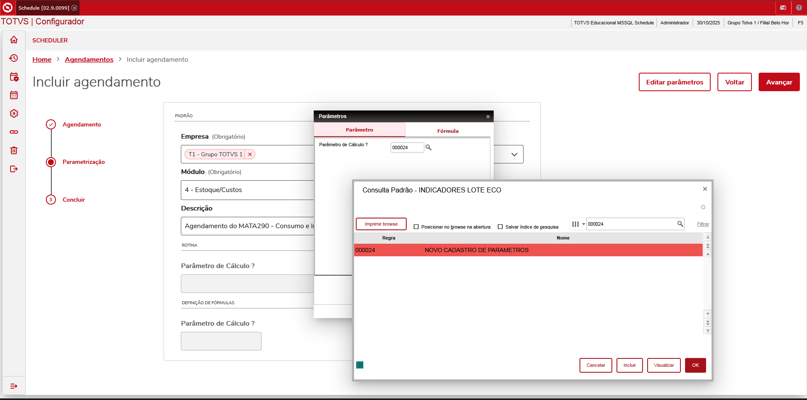
Task: Click the page-down double arrow in scrollbar
Action: point(708,323)
